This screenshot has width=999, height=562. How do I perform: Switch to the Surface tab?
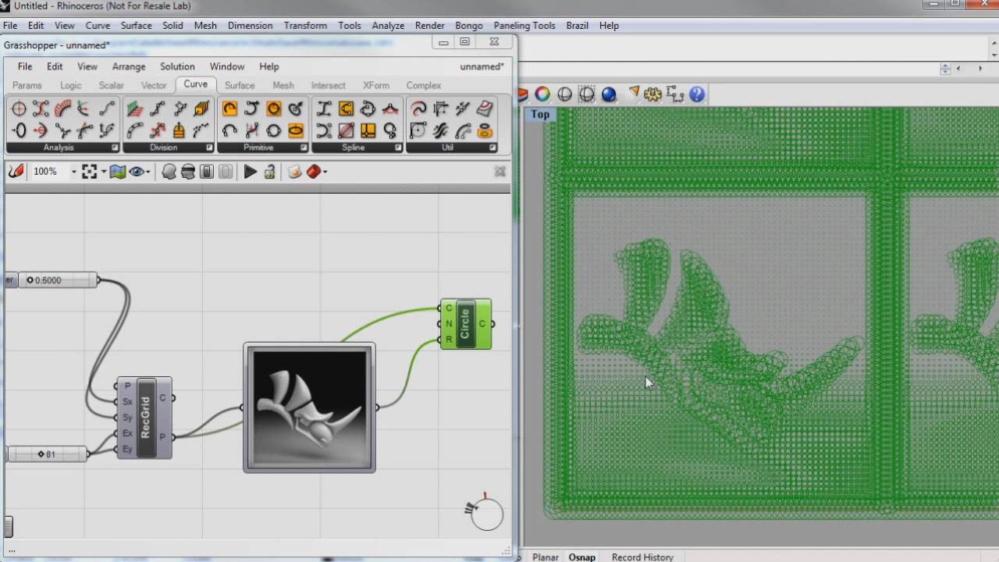pyautogui.click(x=240, y=85)
